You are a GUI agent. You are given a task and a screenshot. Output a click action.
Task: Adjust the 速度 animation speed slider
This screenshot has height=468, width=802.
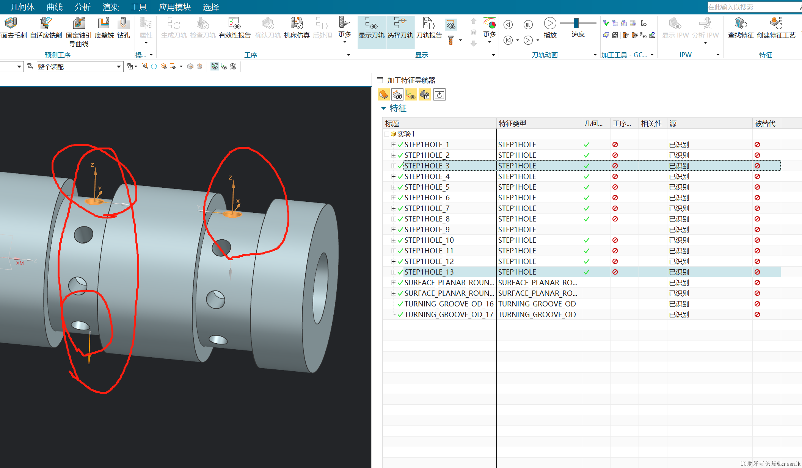click(x=576, y=23)
